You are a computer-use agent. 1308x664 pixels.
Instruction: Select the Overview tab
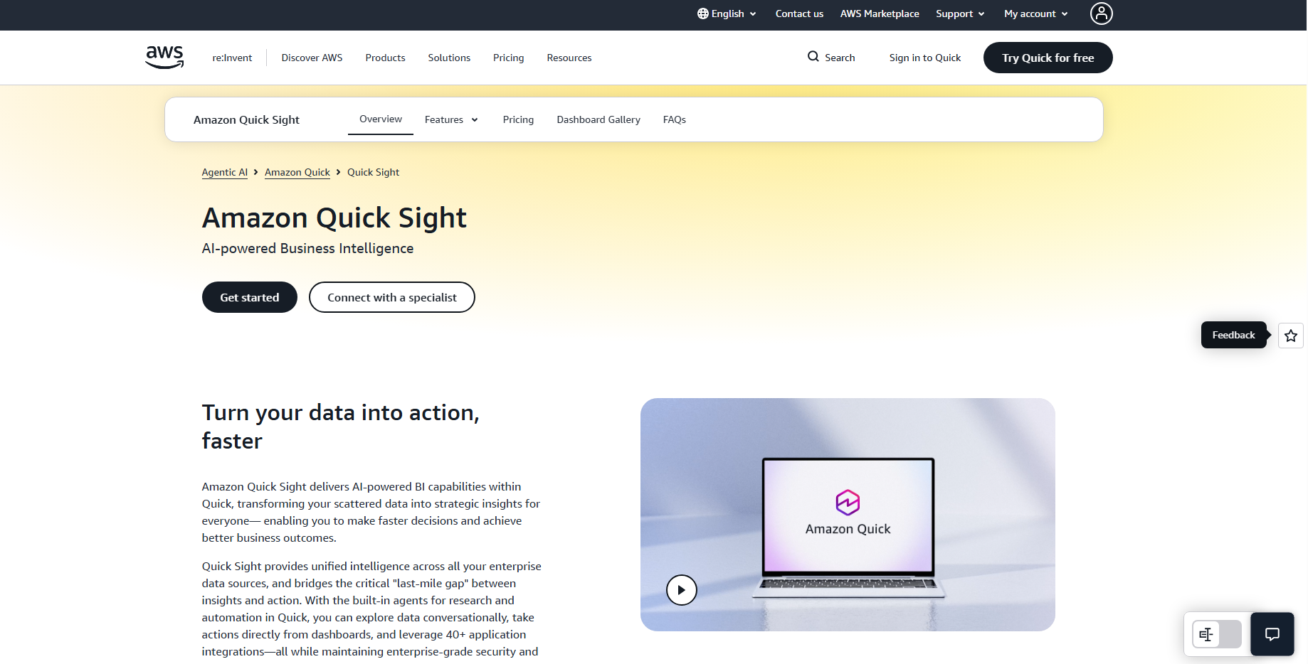pyautogui.click(x=381, y=119)
